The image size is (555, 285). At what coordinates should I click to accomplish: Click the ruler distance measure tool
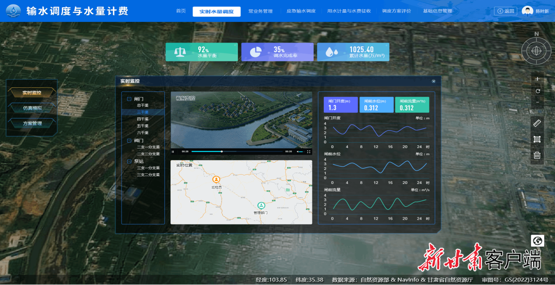coord(537,123)
